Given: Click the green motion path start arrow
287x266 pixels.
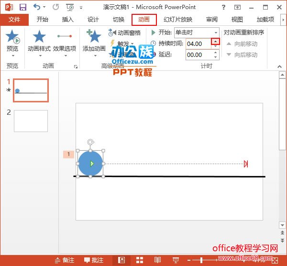Looking at the screenshot, I should point(92,164).
